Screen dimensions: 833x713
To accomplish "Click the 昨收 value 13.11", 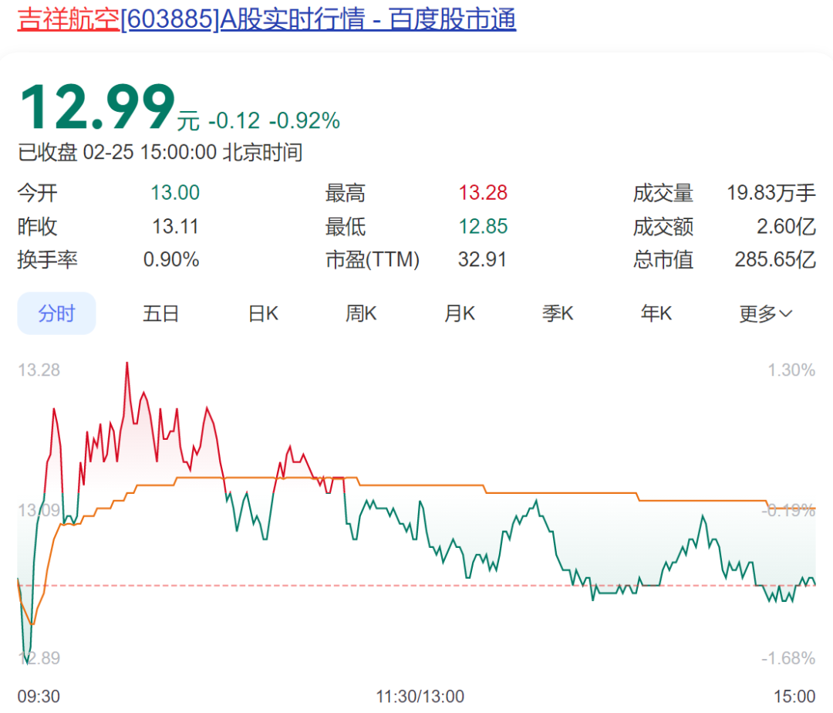I will click(x=175, y=226).
